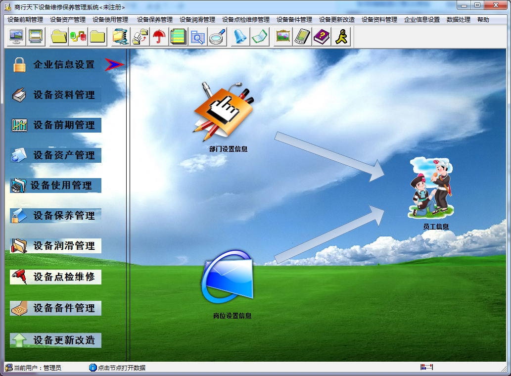Click the yellow running man toolbar icon
511x376 pixels.
pos(341,37)
